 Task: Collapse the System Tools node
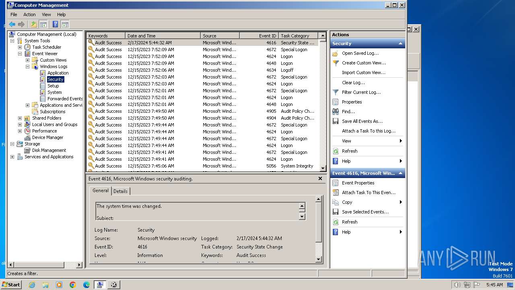point(12,41)
